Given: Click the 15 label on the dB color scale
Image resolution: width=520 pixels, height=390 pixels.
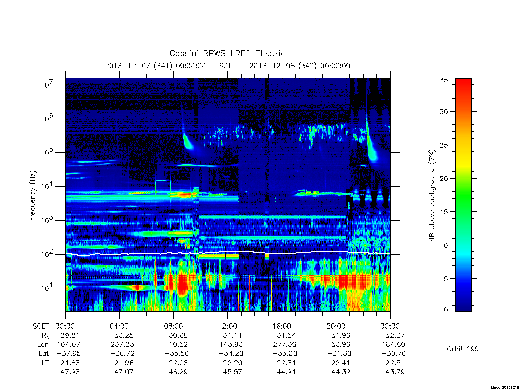Looking at the screenshot, I should pos(444,212).
